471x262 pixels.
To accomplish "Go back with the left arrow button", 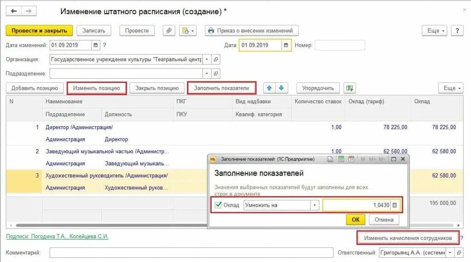I will 14,11.
